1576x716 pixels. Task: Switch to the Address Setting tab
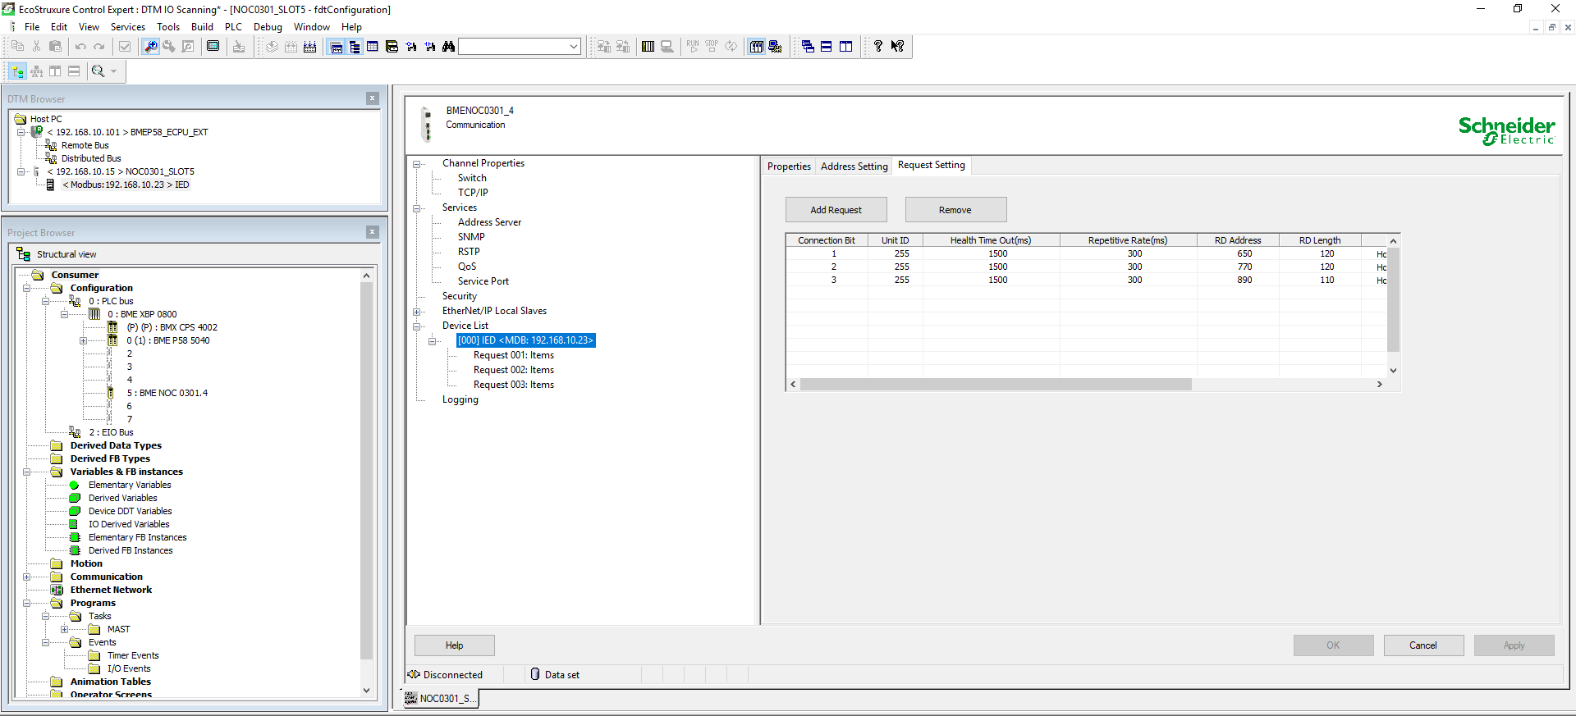(854, 166)
